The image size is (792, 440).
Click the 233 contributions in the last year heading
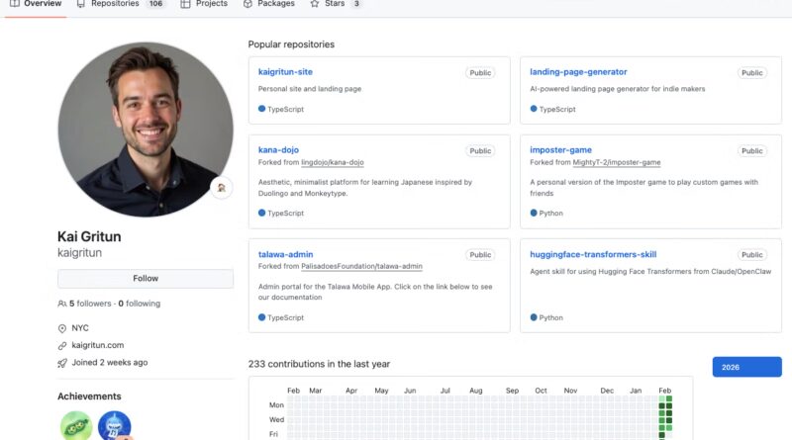[319, 364]
